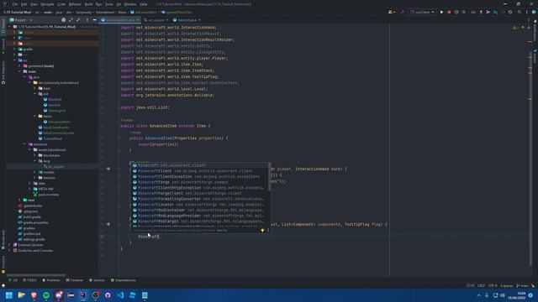Open the Code menu
This screenshot has height=302, width=538.
(61, 4)
